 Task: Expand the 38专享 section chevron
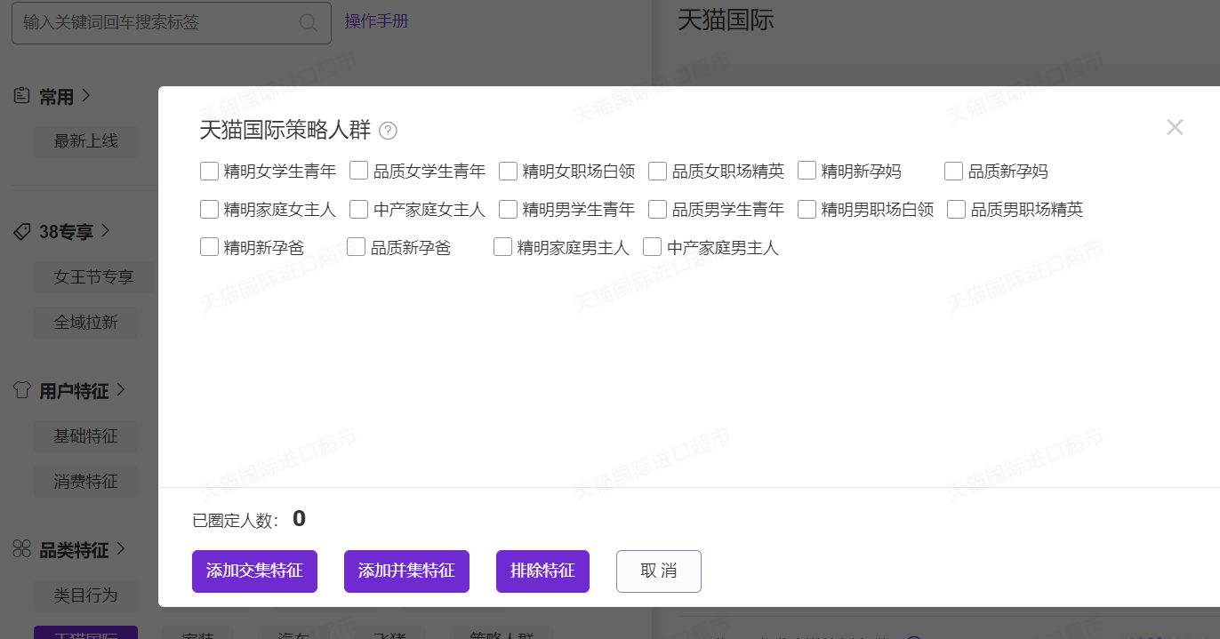coord(105,230)
